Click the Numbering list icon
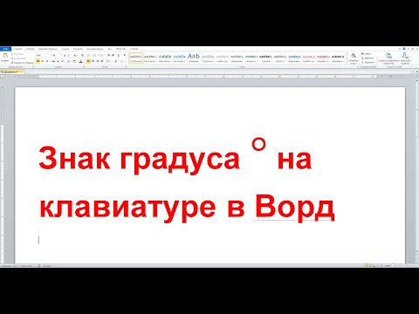The image size is (419, 314). (95, 55)
